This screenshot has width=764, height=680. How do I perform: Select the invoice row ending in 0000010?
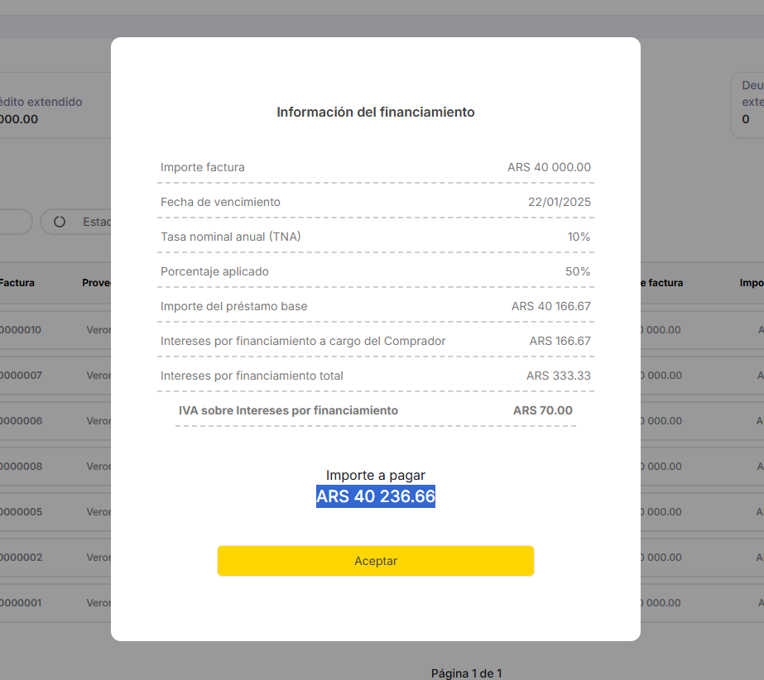click(21, 329)
